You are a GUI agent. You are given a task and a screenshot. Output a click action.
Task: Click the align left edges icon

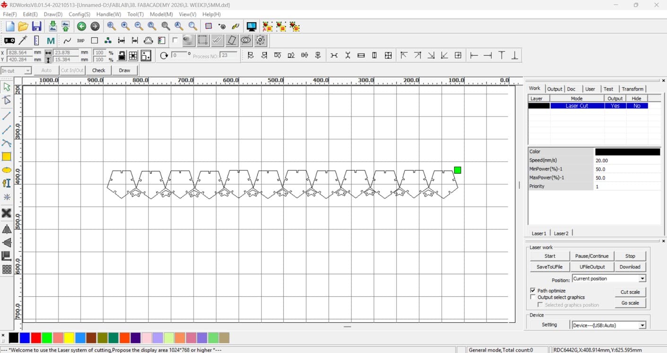pos(251,56)
